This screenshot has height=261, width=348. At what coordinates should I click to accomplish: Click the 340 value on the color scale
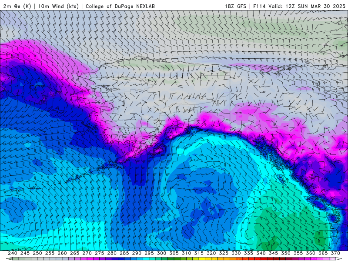click(x=261, y=253)
